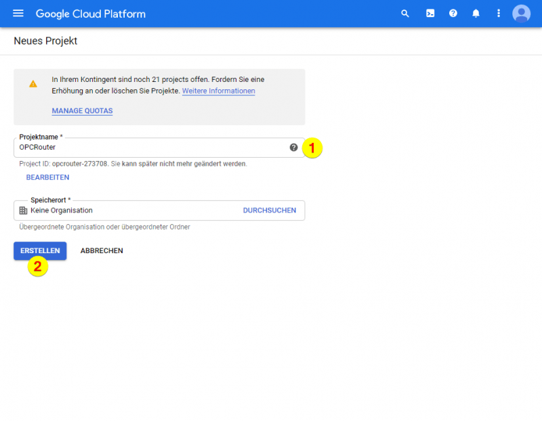Click inside the Projektname text field
The width and height of the screenshot is (542, 421).
click(135, 146)
